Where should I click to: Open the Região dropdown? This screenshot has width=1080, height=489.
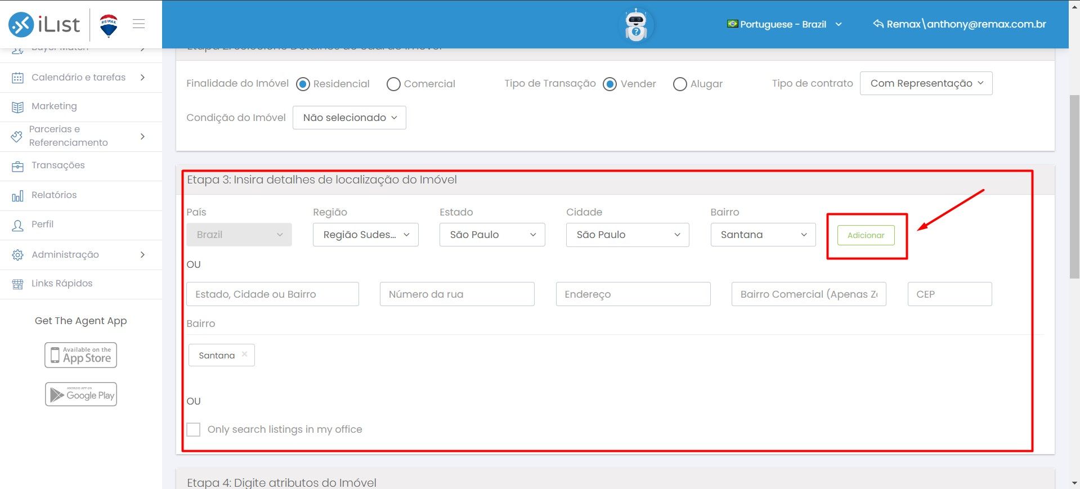[x=365, y=235]
